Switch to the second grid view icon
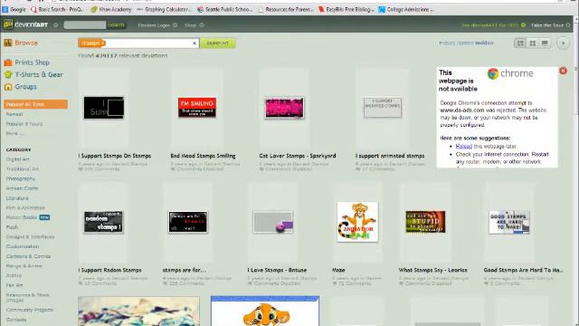 click(x=533, y=43)
